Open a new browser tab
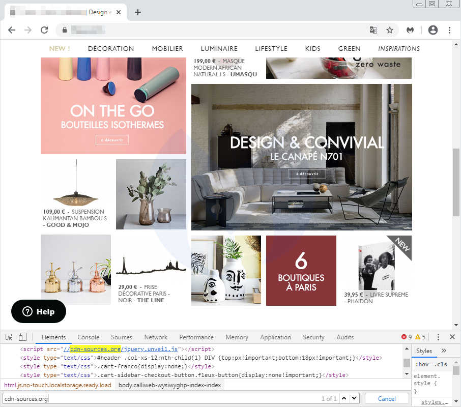The height and width of the screenshot is (407, 461). 138,12
